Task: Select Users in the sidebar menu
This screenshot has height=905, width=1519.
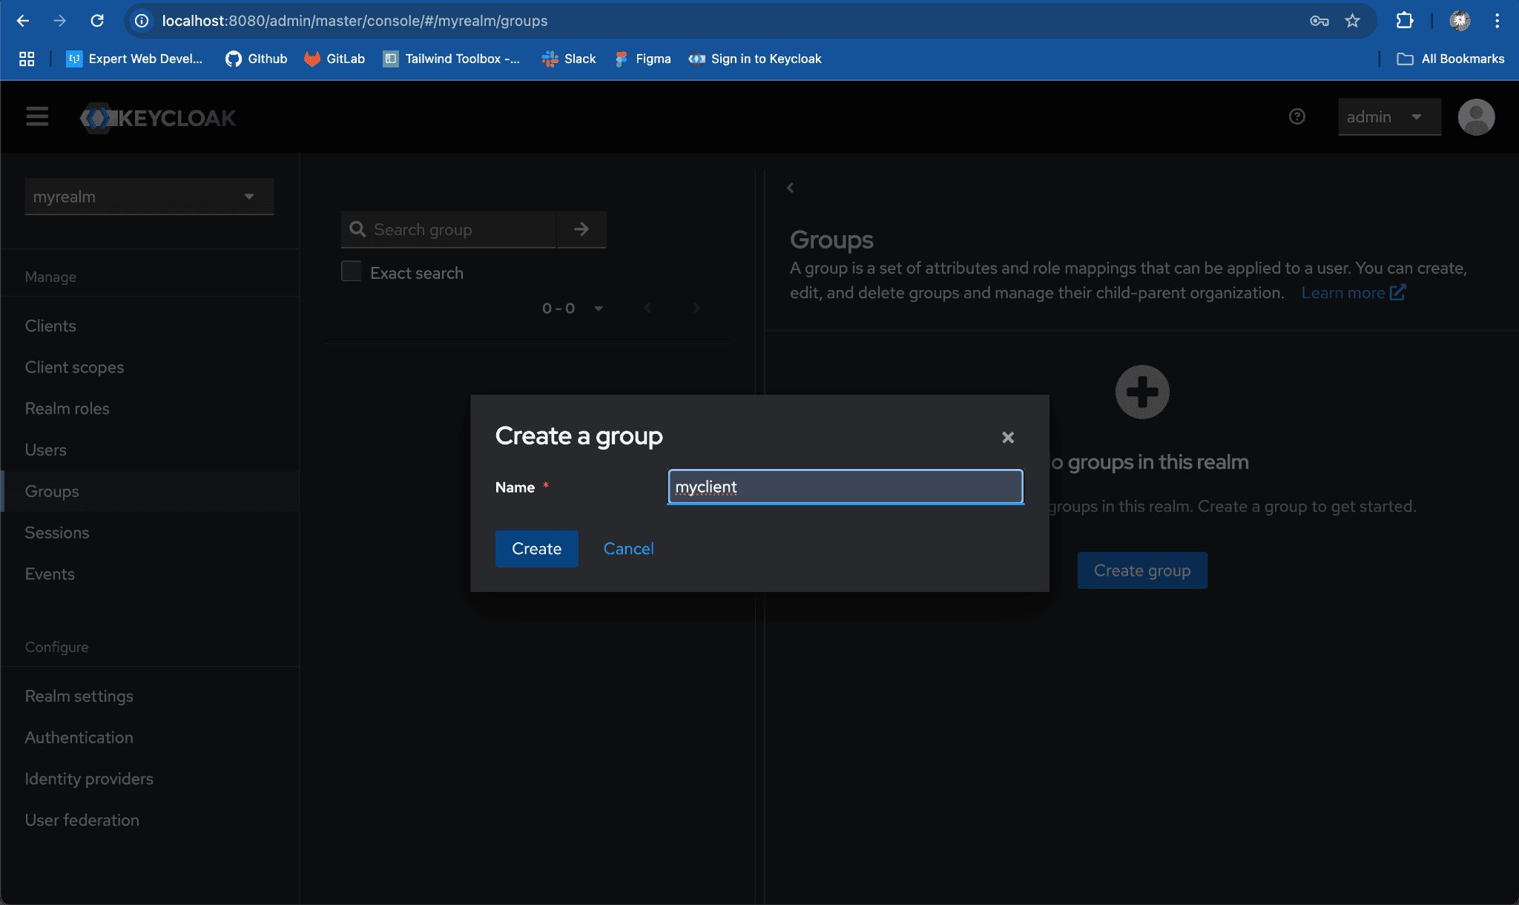Action: pos(45,450)
